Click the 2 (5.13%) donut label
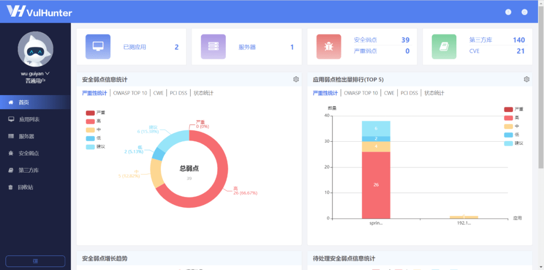 pyautogui.click(x=134, y=151)
